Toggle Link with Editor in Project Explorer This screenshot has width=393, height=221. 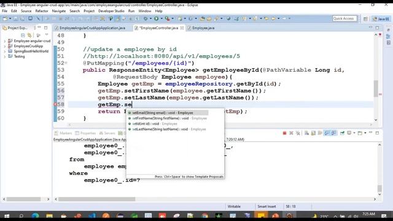[29, 36]
